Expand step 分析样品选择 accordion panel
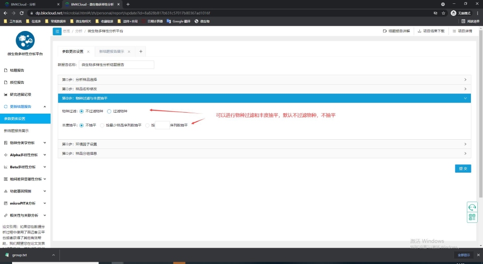This screenshot has height=264, width=483. 264,79
